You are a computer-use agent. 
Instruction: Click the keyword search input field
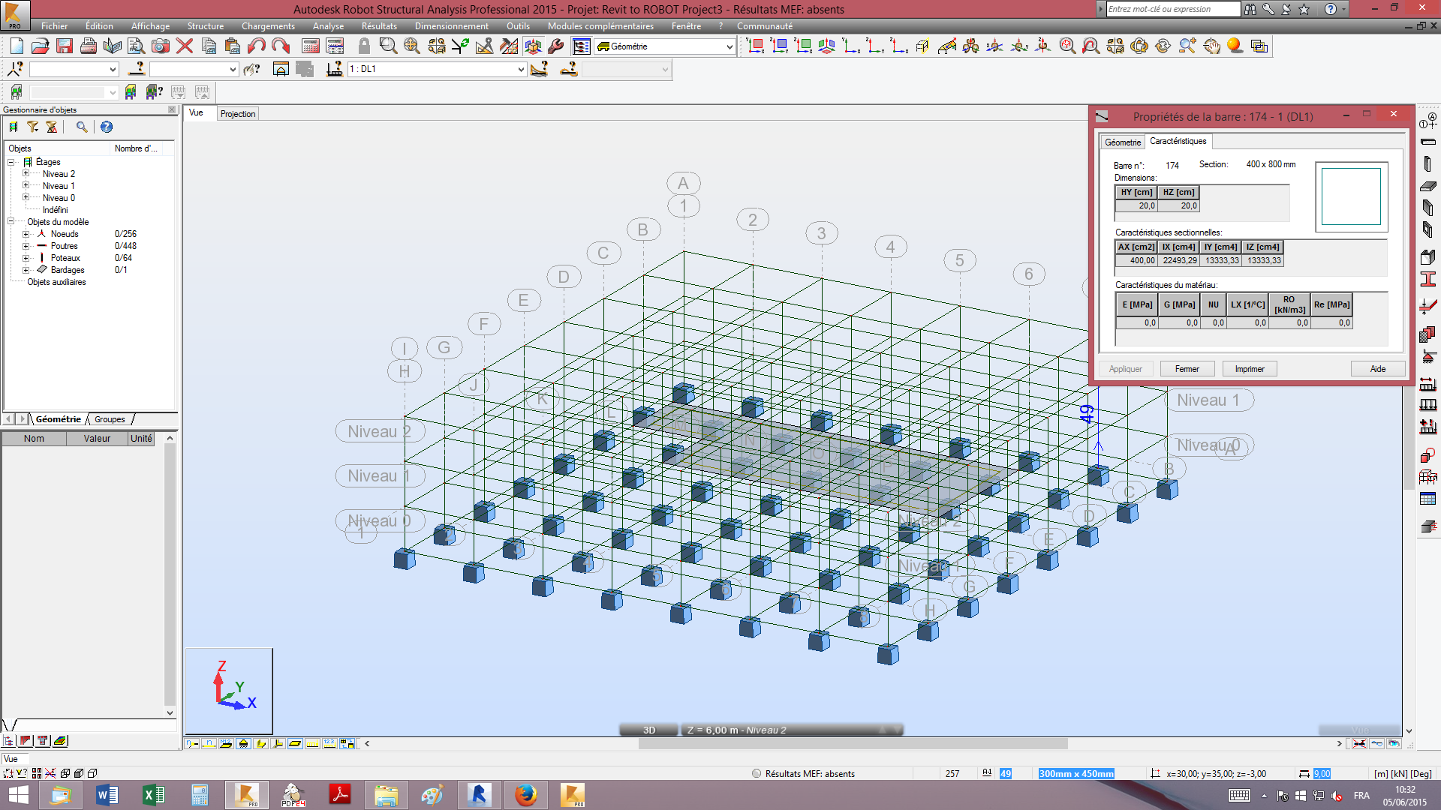[1173, 9]
